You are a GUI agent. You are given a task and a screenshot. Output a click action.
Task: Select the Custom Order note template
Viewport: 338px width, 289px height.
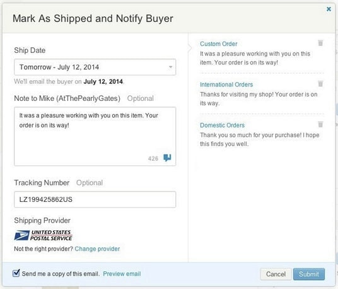[x=218, y=44]
